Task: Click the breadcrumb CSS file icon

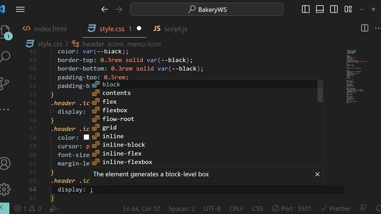Action: pos(30,44)
